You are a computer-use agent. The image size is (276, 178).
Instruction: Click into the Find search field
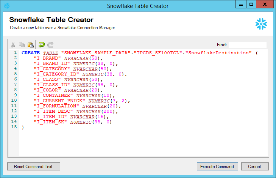coord(248,45)
